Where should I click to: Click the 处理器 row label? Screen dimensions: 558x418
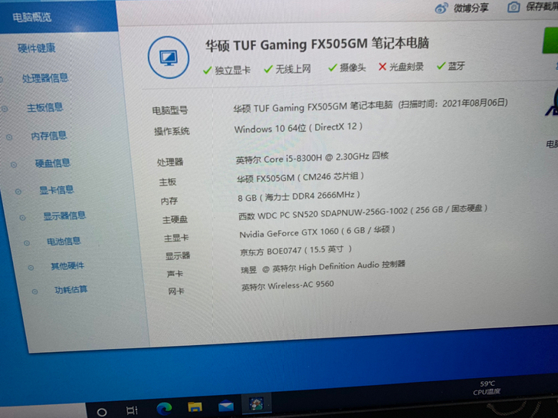[x=170, y=163]
